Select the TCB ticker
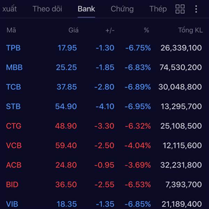Screen dimensions: 209x209 14,87
